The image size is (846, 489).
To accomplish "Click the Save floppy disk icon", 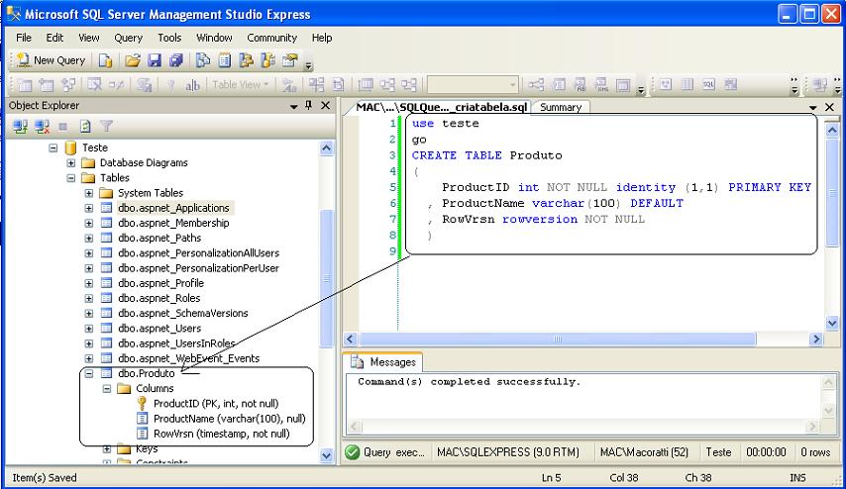I will click(x=155, y=60).
